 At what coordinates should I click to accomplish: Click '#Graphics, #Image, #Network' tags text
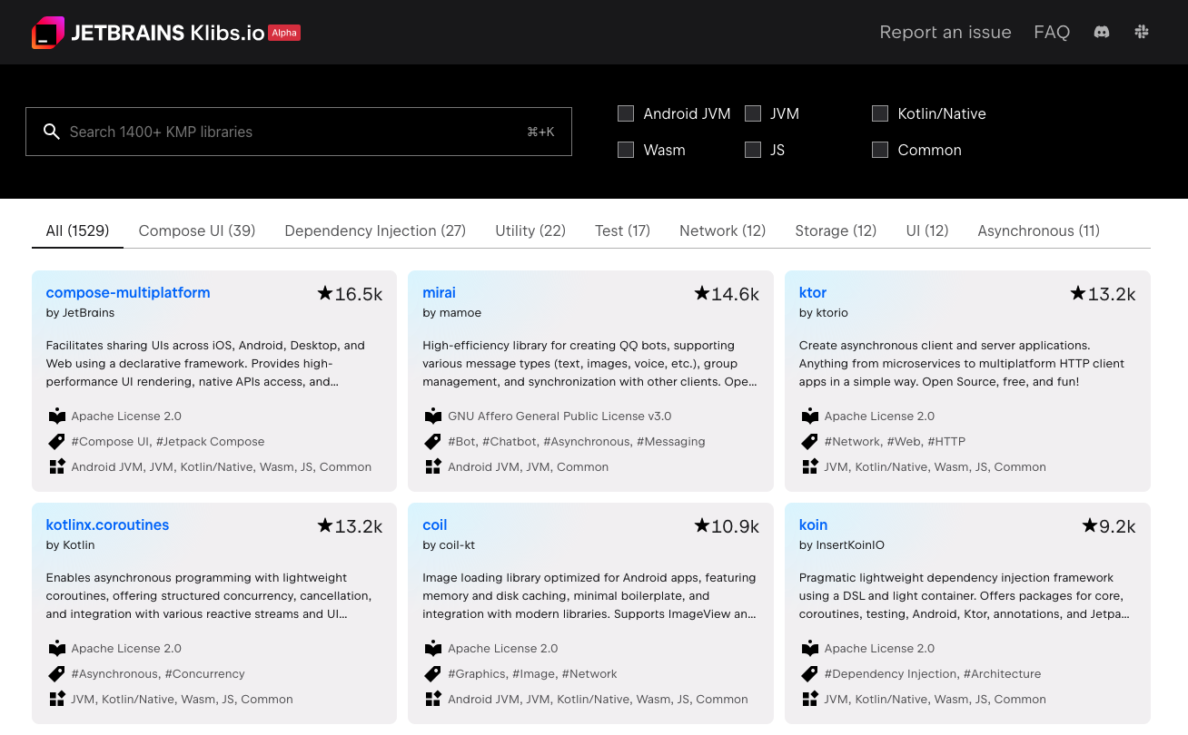pyautogui.click(x=532, y=673)
